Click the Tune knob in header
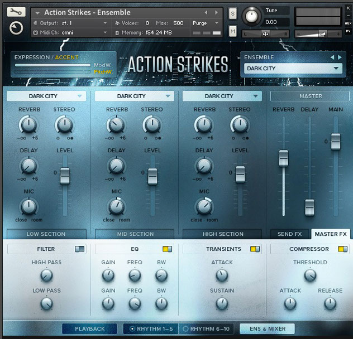The image size is (353, 339). click(x=253, y=16)
